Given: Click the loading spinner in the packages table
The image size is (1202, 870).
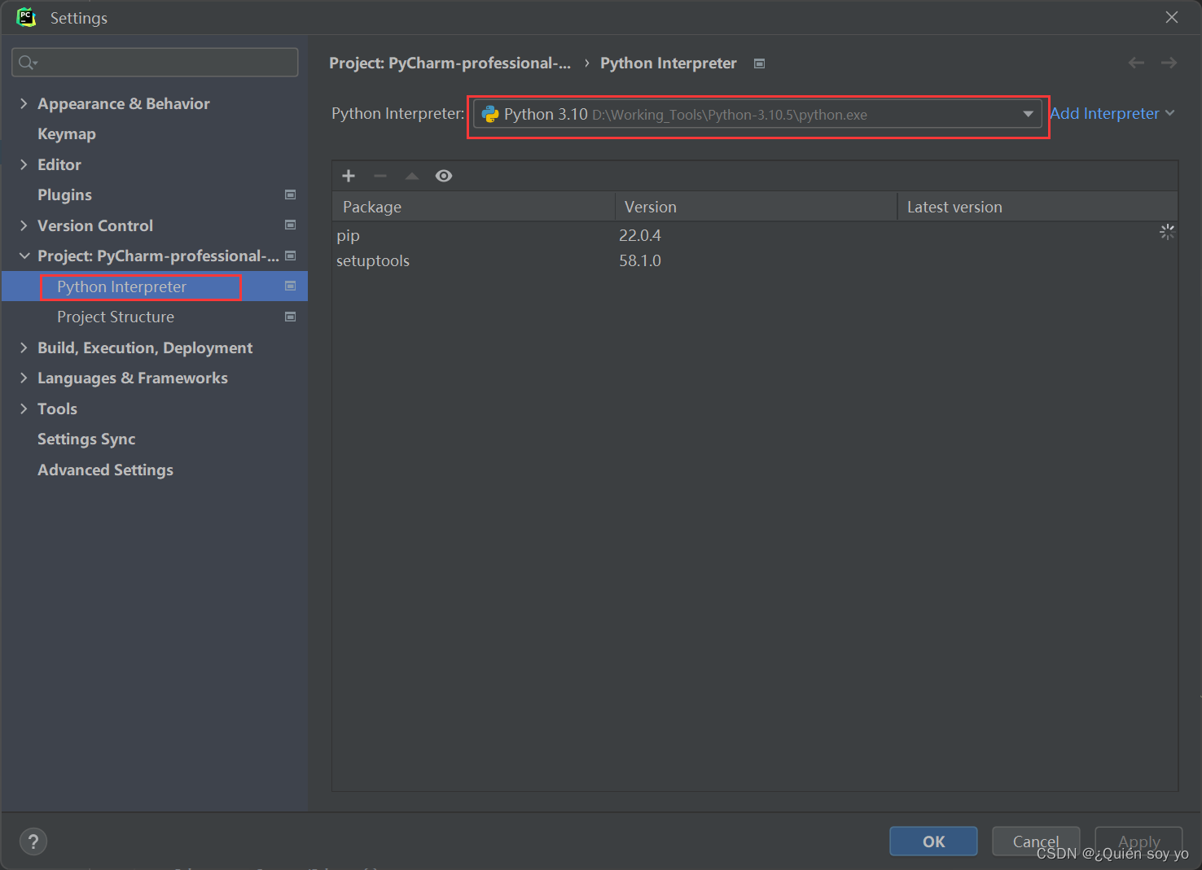Looking at the screenshot, I should point(1167,232).
